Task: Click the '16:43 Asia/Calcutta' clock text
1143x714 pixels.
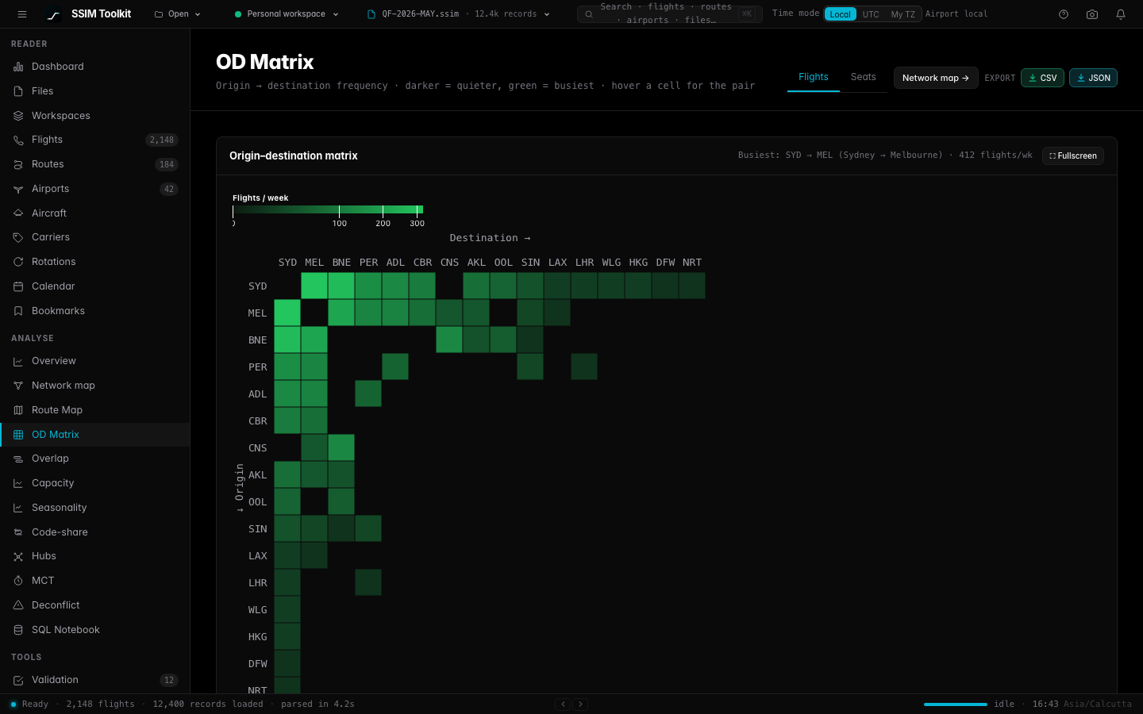Action: point(1082,704)
